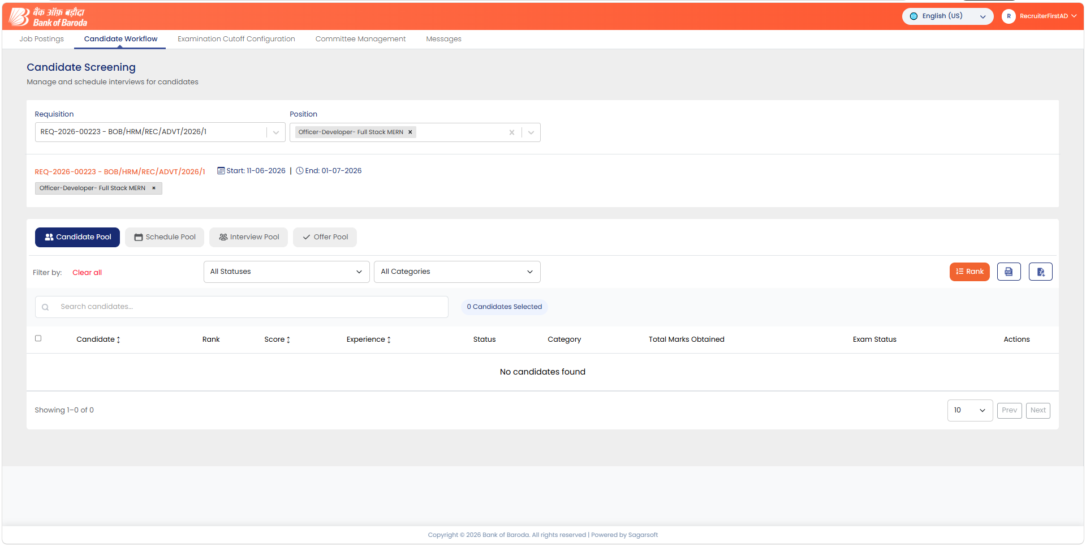1086x546 pixels.
Task: Select Candidate Workflow tab
Action: tap(120, 39)
